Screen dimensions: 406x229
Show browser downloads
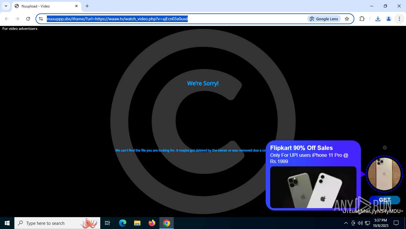(x=378, y=19)
